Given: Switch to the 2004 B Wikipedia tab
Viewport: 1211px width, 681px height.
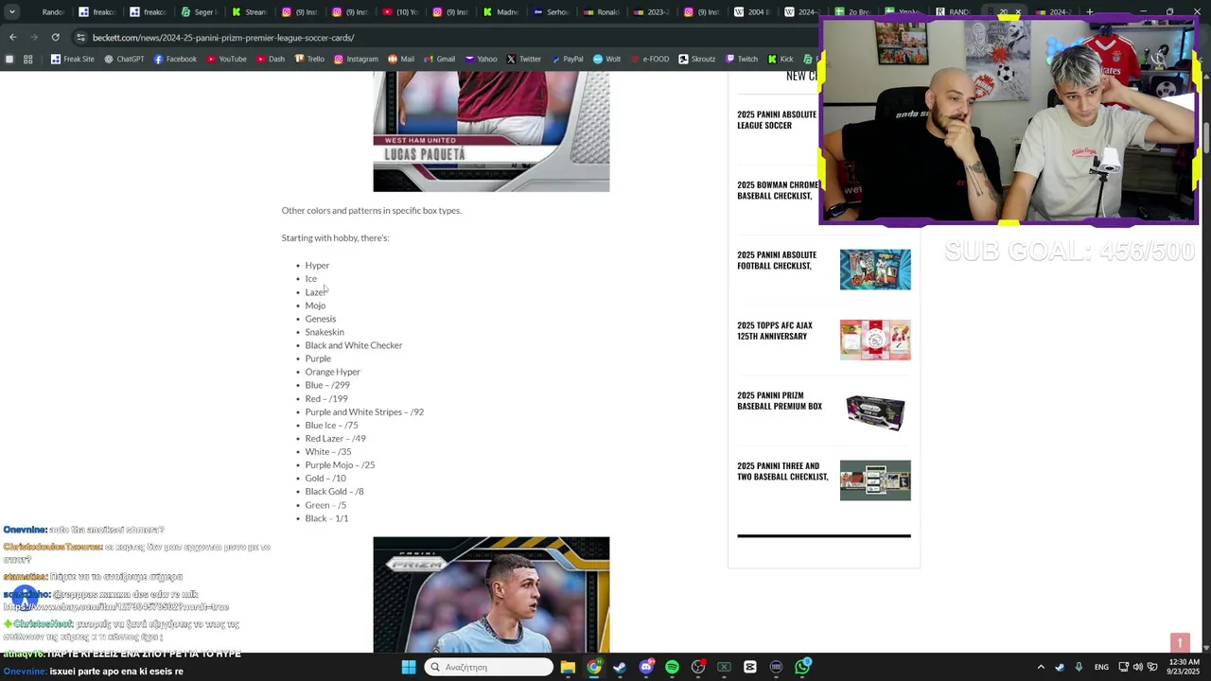Looking at the screenshot, I should click(753, 11).
